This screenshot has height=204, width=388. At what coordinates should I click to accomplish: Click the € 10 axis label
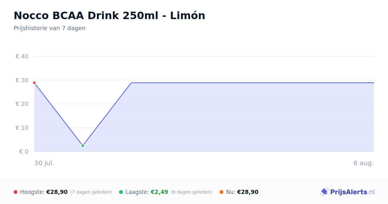(x=22, y=128)
